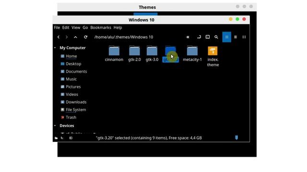Screen dimensions: 307x172
Task: Open Music in the sidebar
Action: [x=71, y=79]
